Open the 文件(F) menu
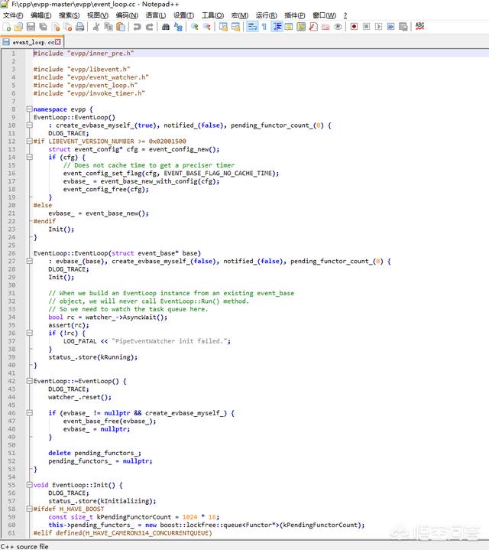 pos(13,15)
